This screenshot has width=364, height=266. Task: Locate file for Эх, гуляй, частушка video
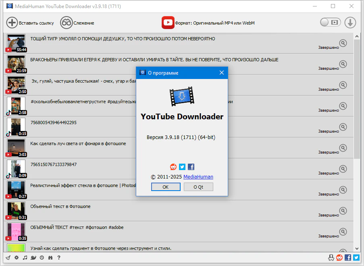343,85
